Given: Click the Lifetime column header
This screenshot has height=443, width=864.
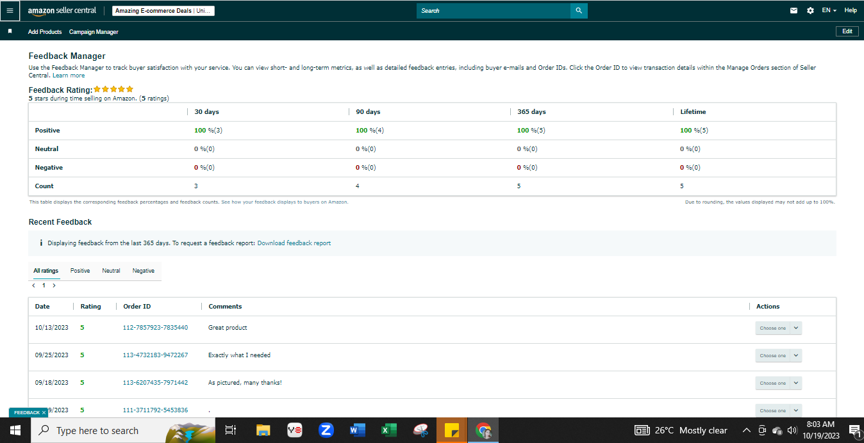Looking at the screenshot, I should (693, 112).
